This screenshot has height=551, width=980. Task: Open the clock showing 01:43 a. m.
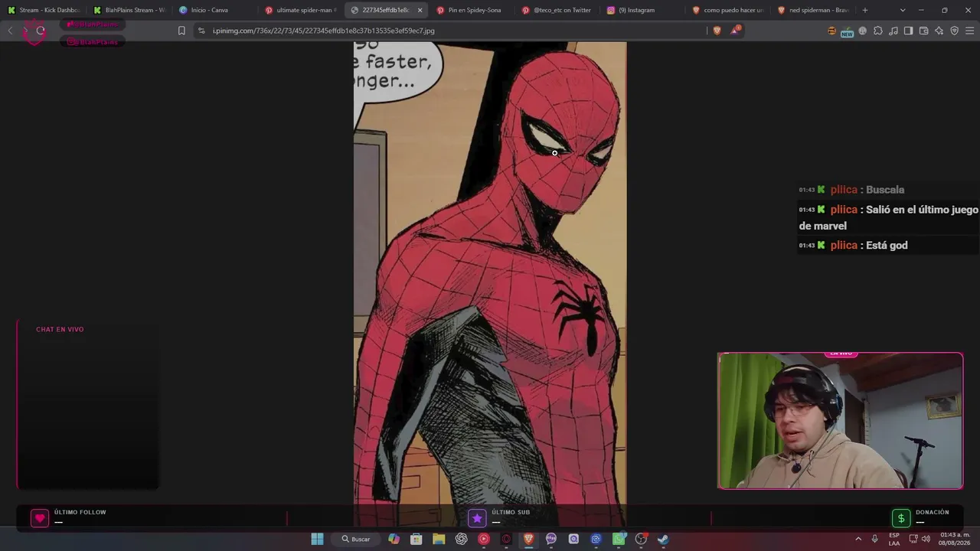point(955,539)
